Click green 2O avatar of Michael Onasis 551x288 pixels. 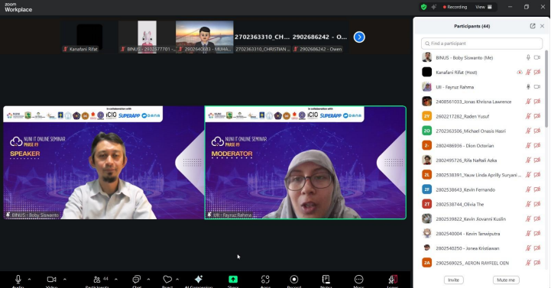pos(426,131)
